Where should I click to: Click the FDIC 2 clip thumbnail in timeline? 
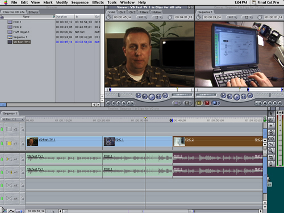pyautogui.click(x=179, y=141)
